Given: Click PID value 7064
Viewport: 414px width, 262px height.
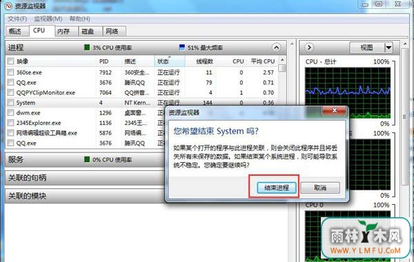Looking at the screenshot, I should (x=106, y=92).
